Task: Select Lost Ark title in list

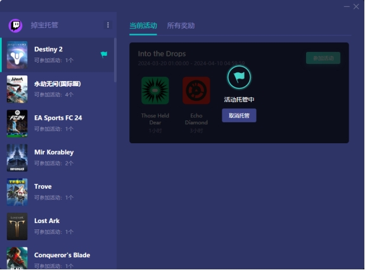Action: [47, 221]
